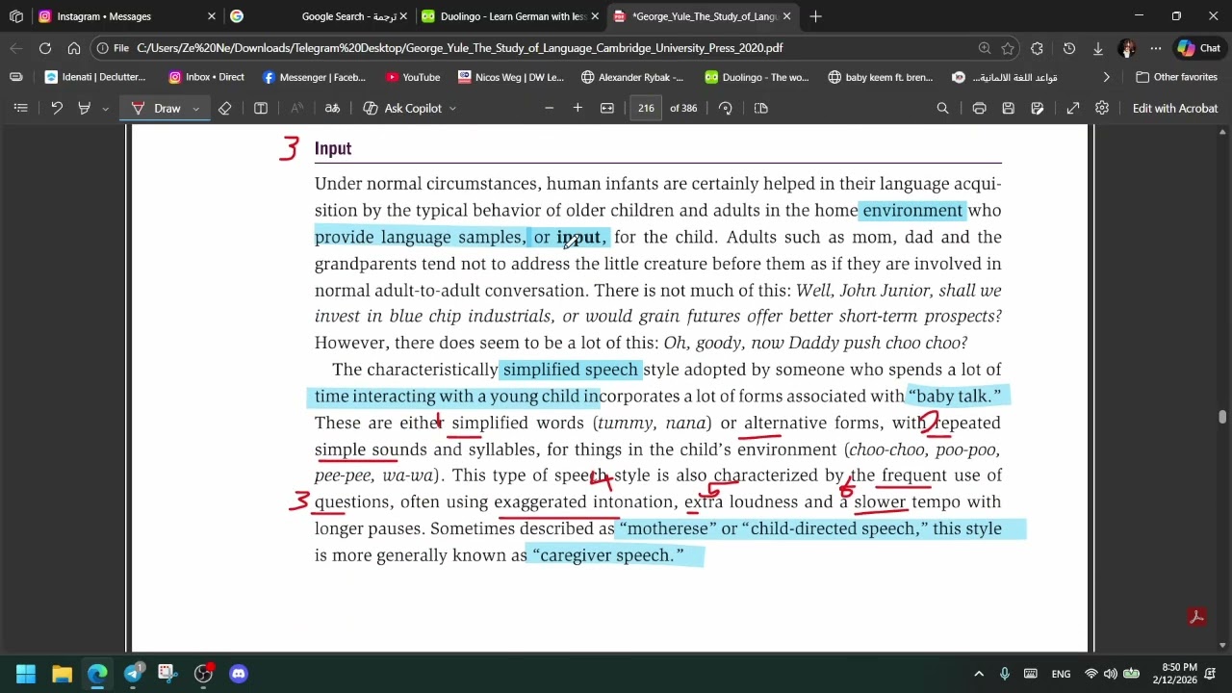Image resolution: width=1232 pixels, height=693 pixels.
Task: Open the tab actions menu
Action: coord(15,16)
